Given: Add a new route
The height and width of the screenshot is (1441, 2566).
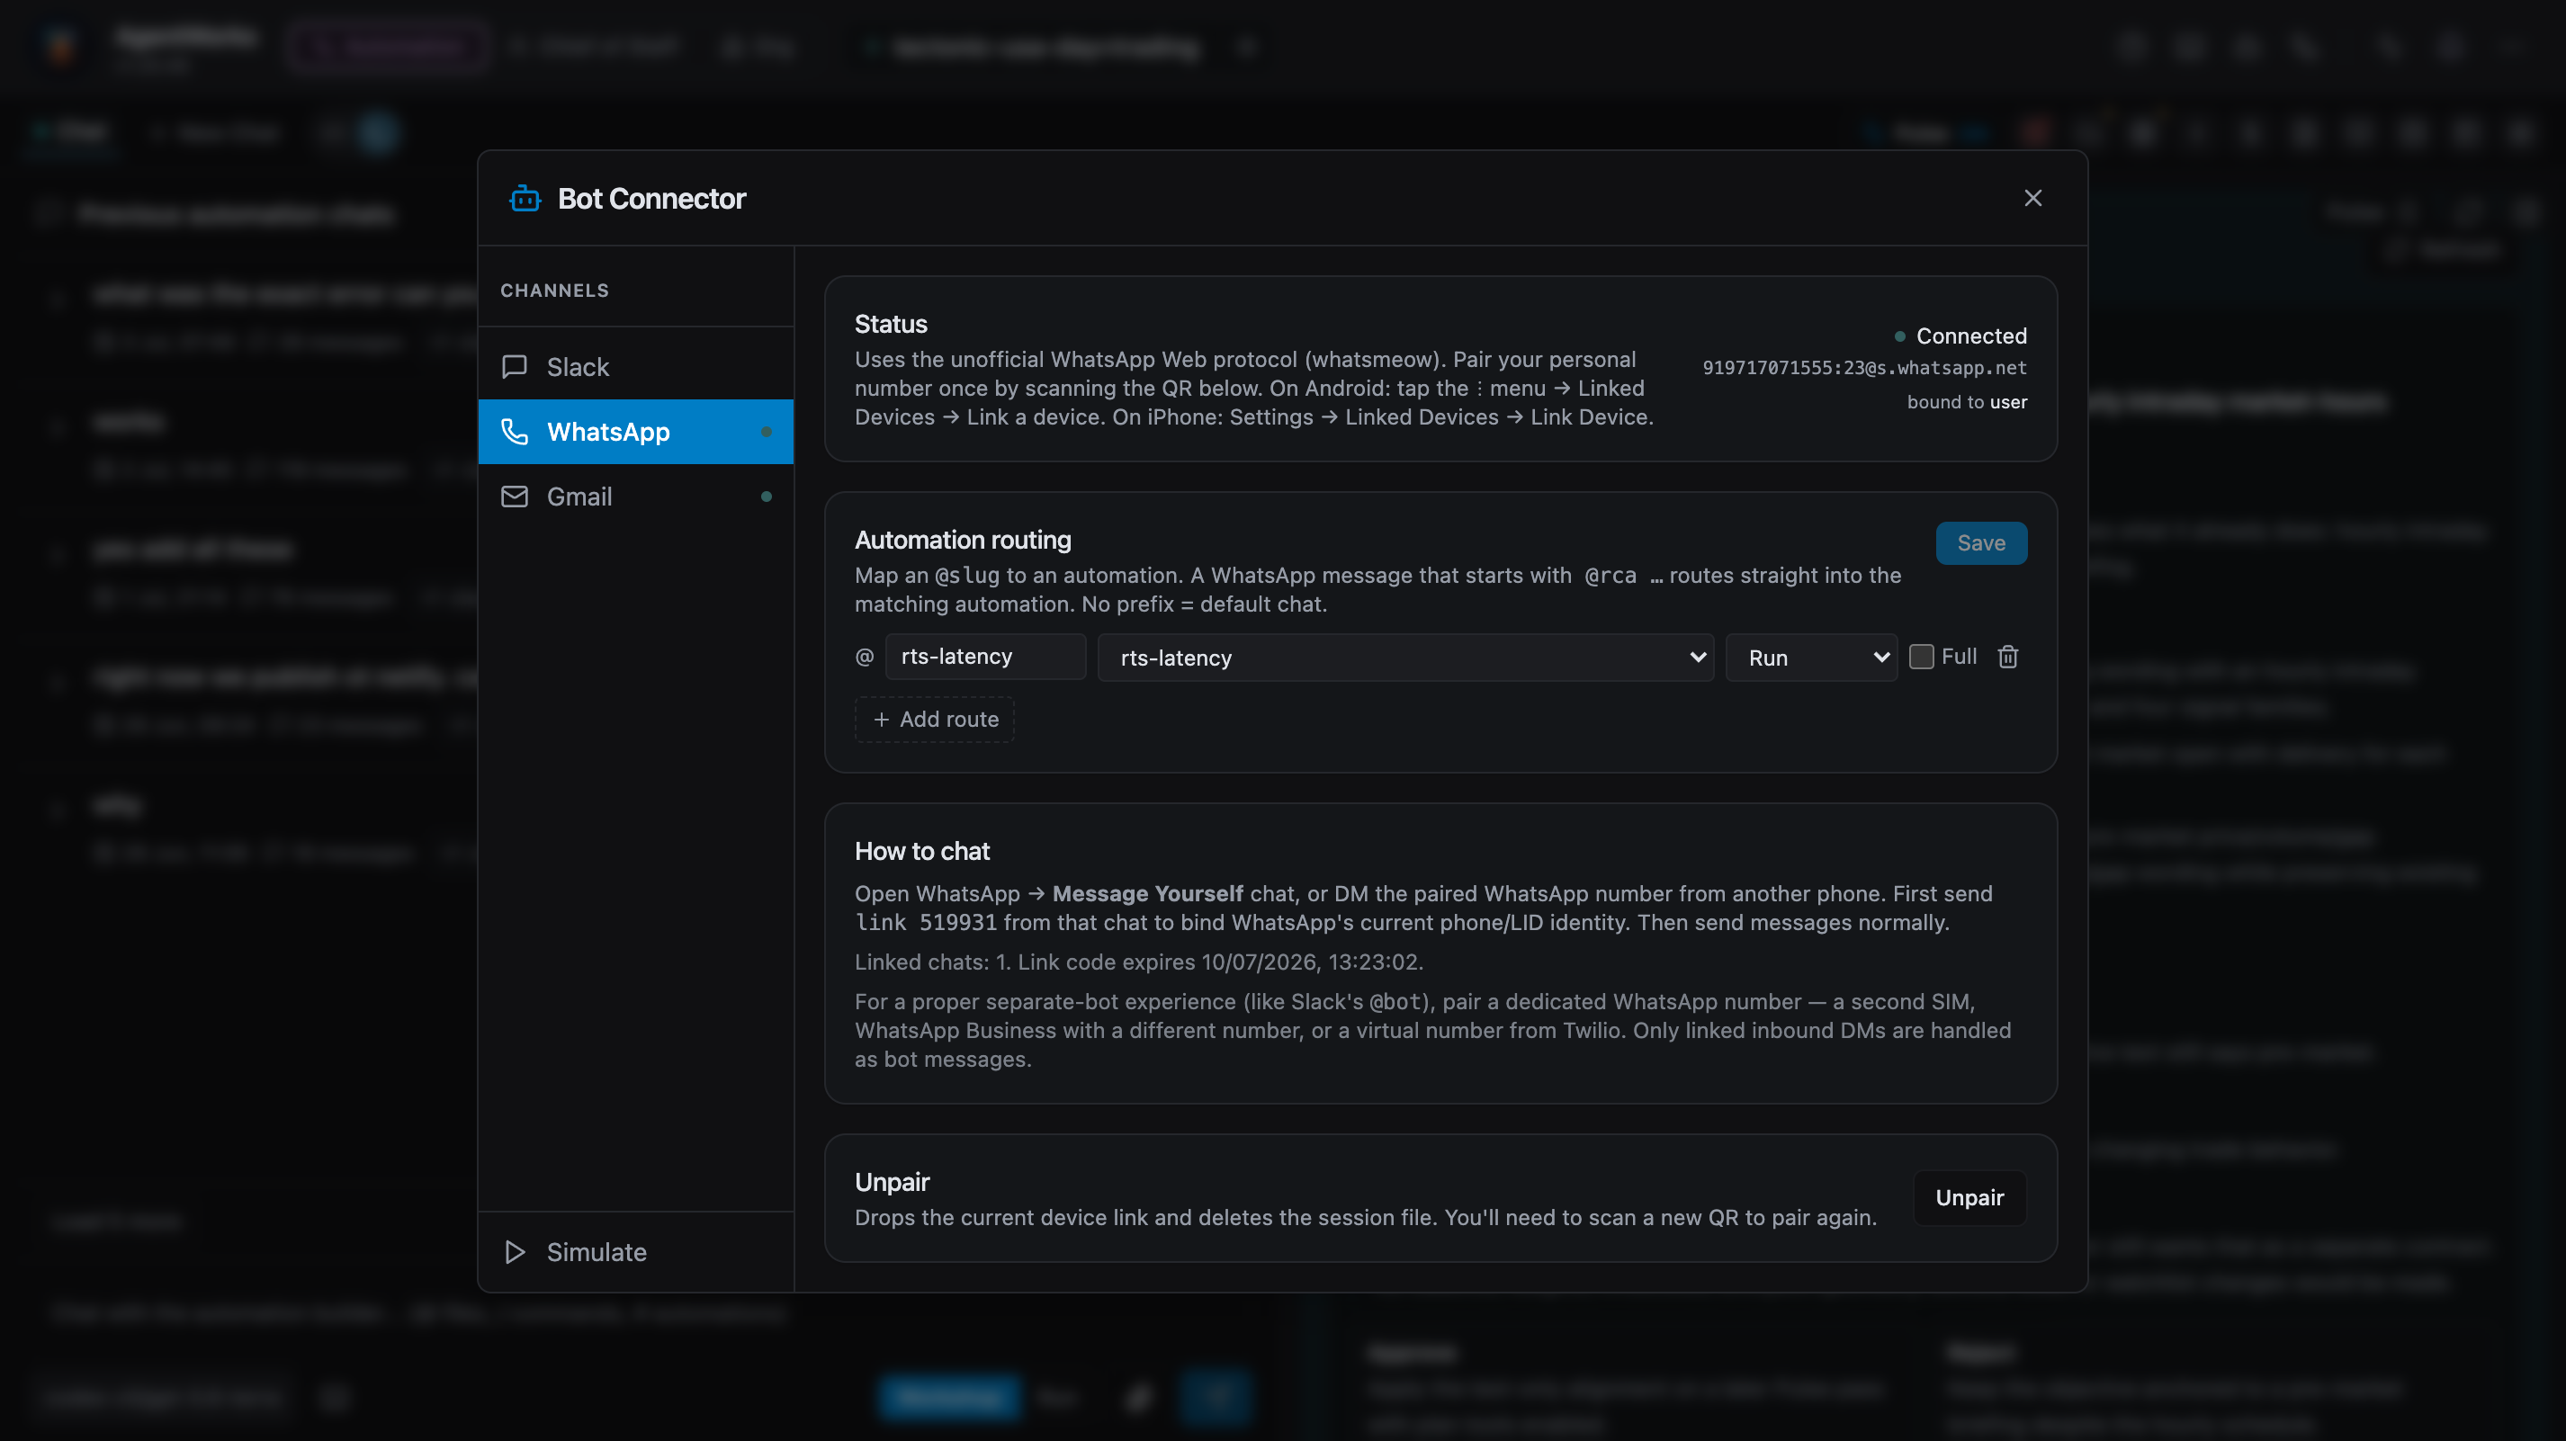Looking at the screenshot, I should (934, 719).
